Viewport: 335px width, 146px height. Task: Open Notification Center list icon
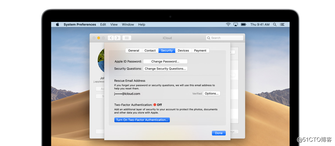[282, 24]
